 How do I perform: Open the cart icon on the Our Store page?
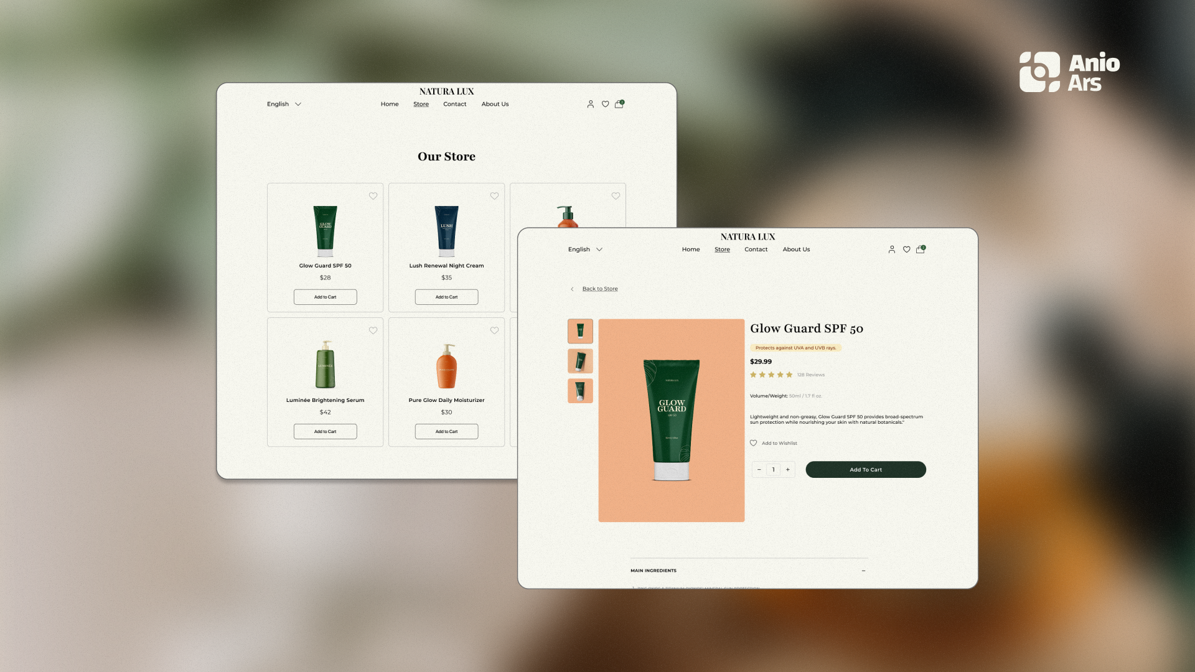tap(618, 105)
